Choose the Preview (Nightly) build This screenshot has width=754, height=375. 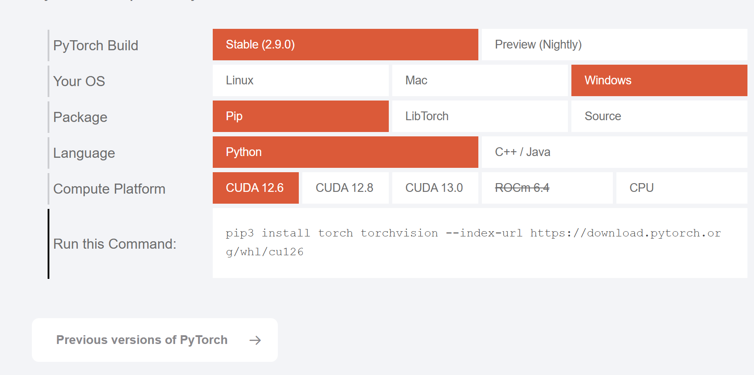click(614, 45)
